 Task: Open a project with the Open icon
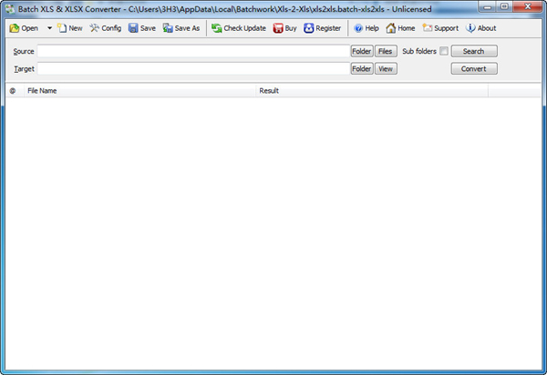[x=24, y=28]
